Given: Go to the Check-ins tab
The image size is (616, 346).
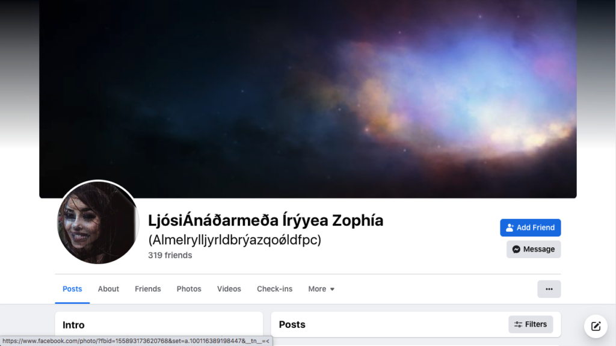Looking at the screenshot, I should [x=274, y=289].
